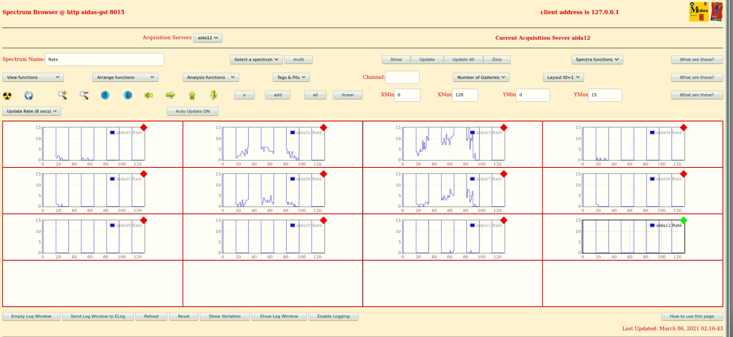Toggle the green diamond on aida12 plot
Image resolution: width=733 pixels, height=337 pixels.
[x=684, y=220]
